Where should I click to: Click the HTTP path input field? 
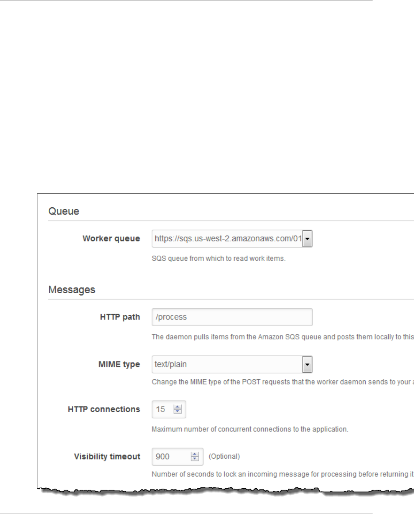(232, 317)
